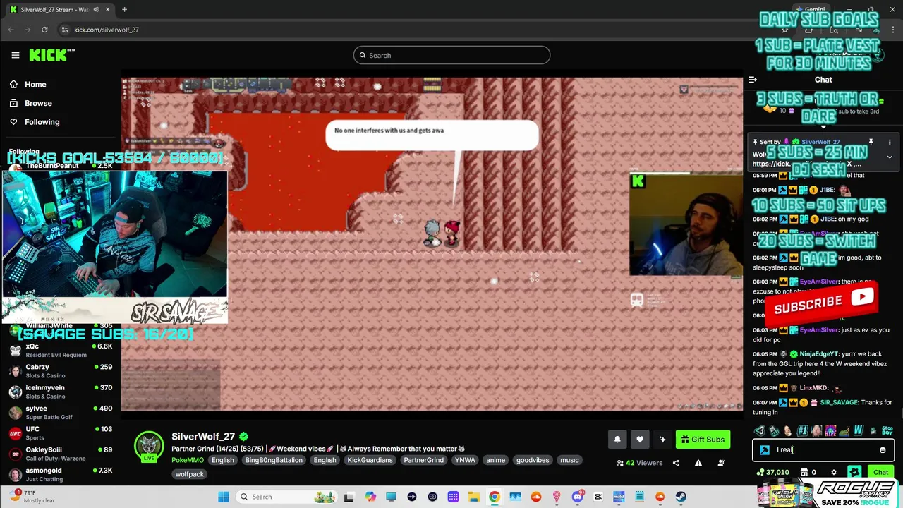903x508 pixels.
Task: Select YNWA tag
Action: 465,460
